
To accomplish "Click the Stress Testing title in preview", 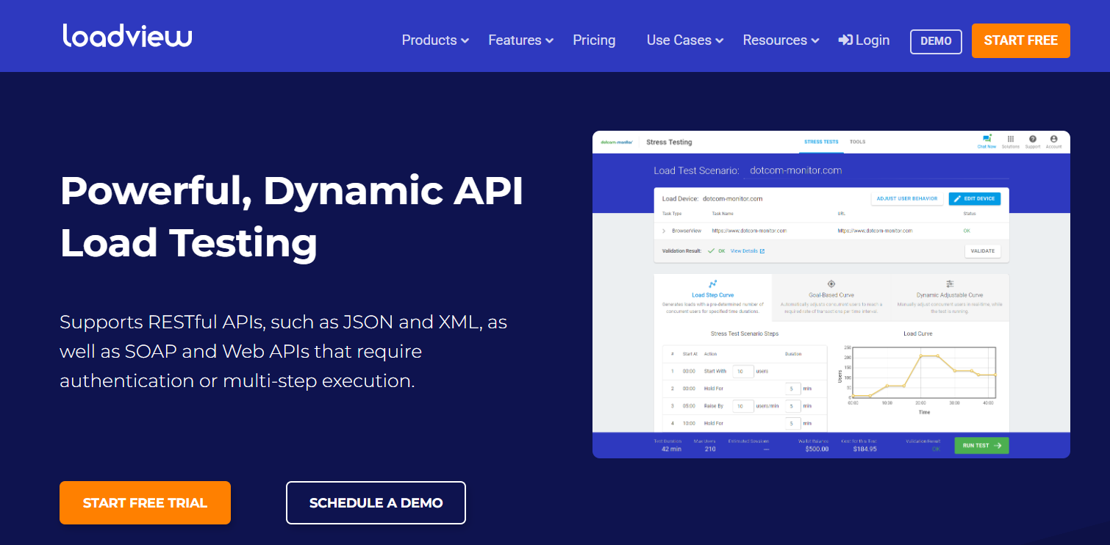I will (x=669, y=142).
